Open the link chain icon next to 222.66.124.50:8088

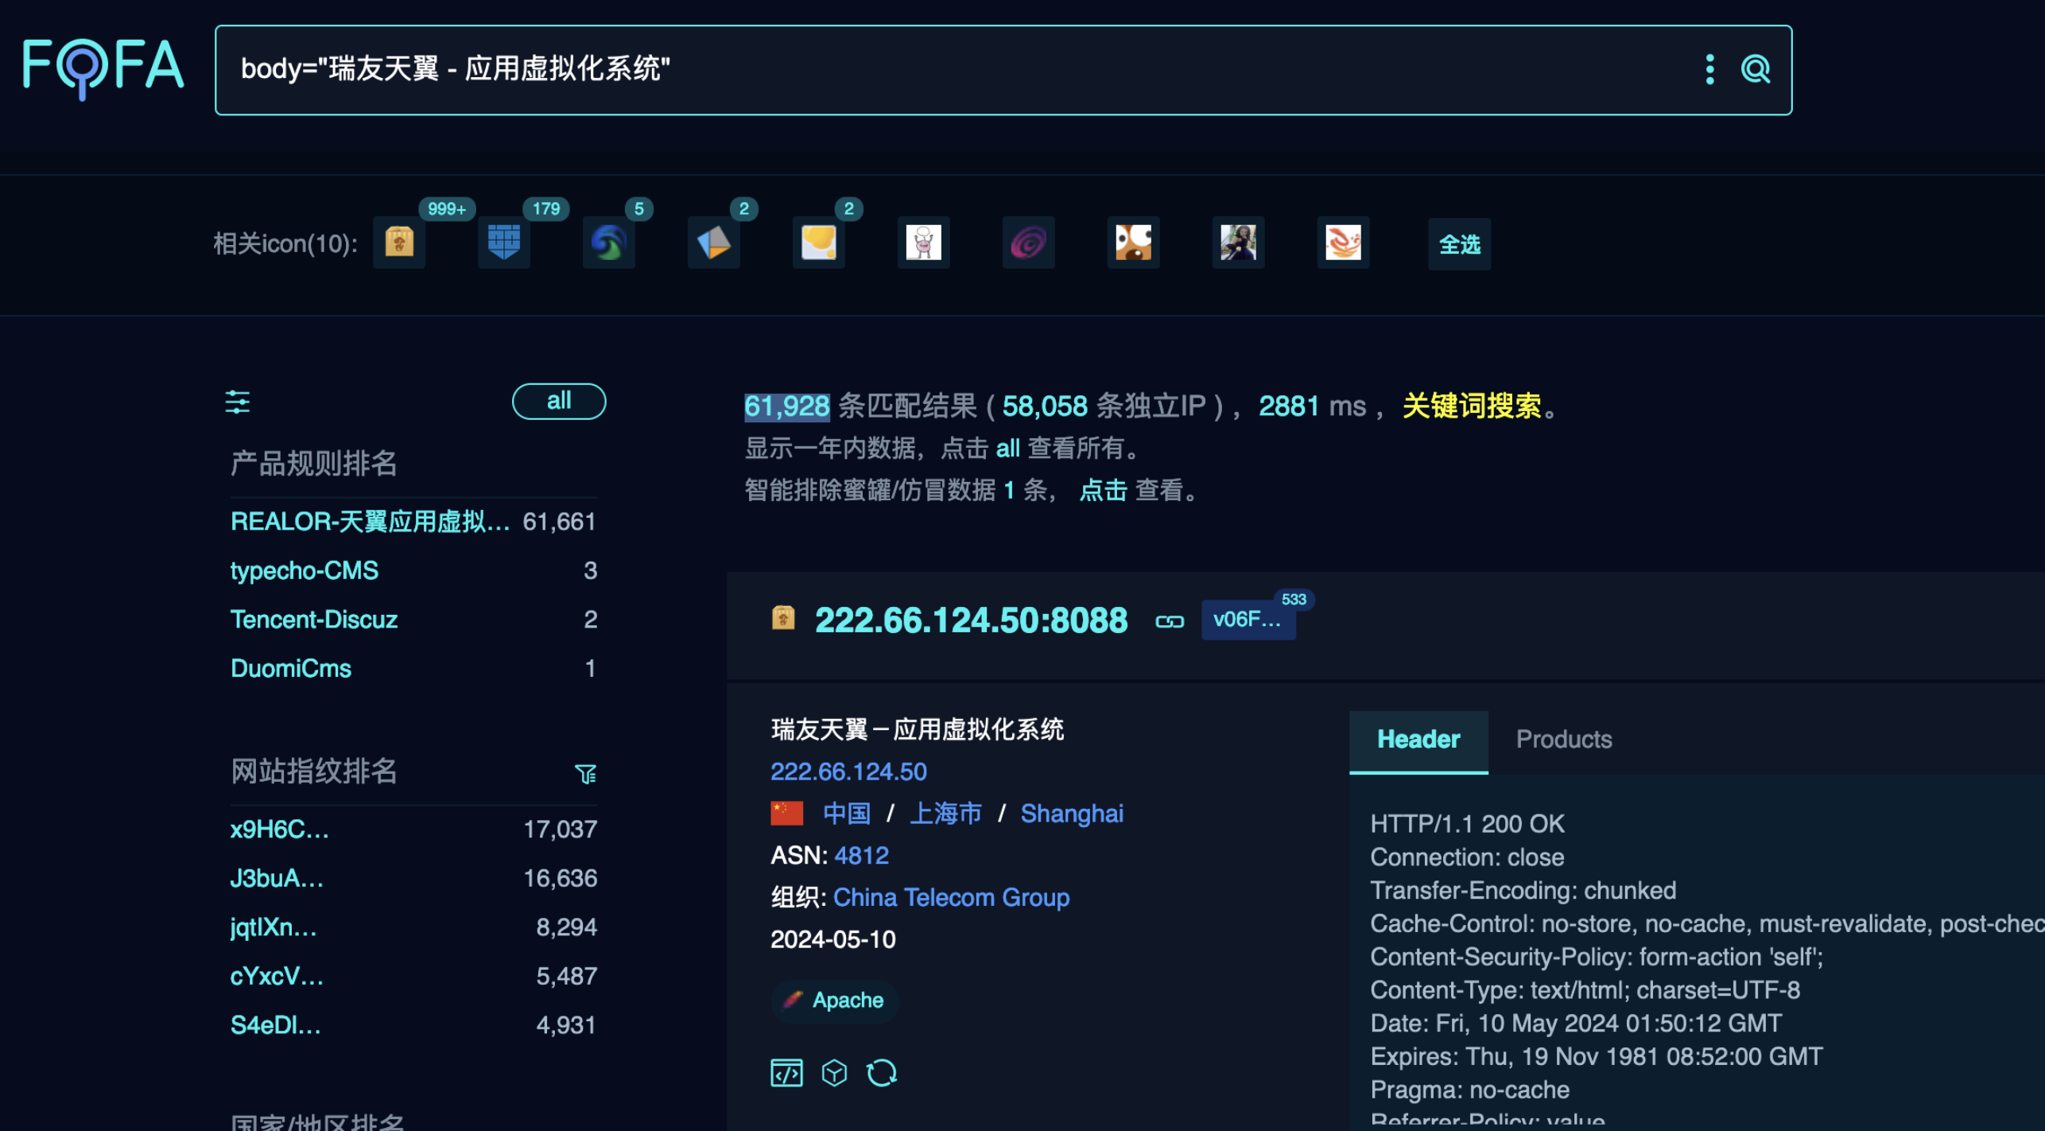click(1169, 621)
